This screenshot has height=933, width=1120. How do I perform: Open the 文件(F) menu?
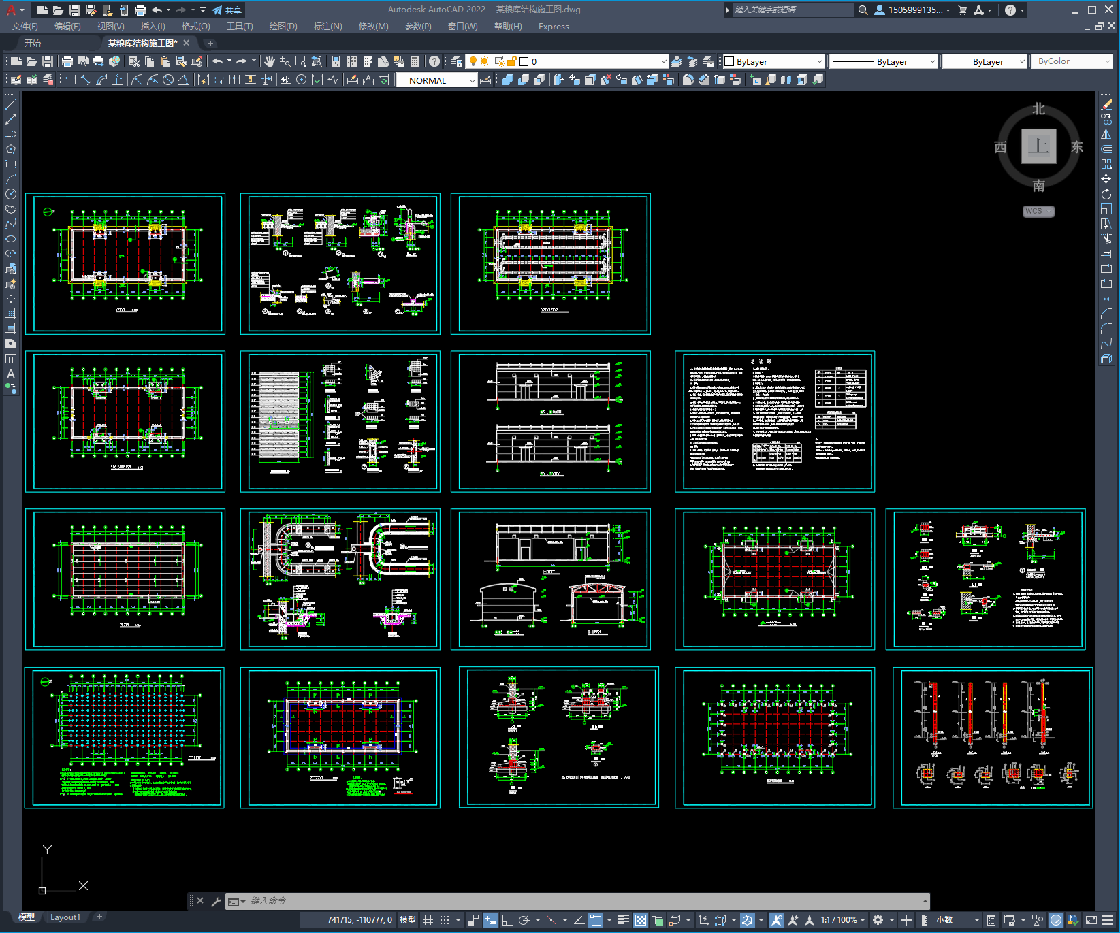[25, 27]
